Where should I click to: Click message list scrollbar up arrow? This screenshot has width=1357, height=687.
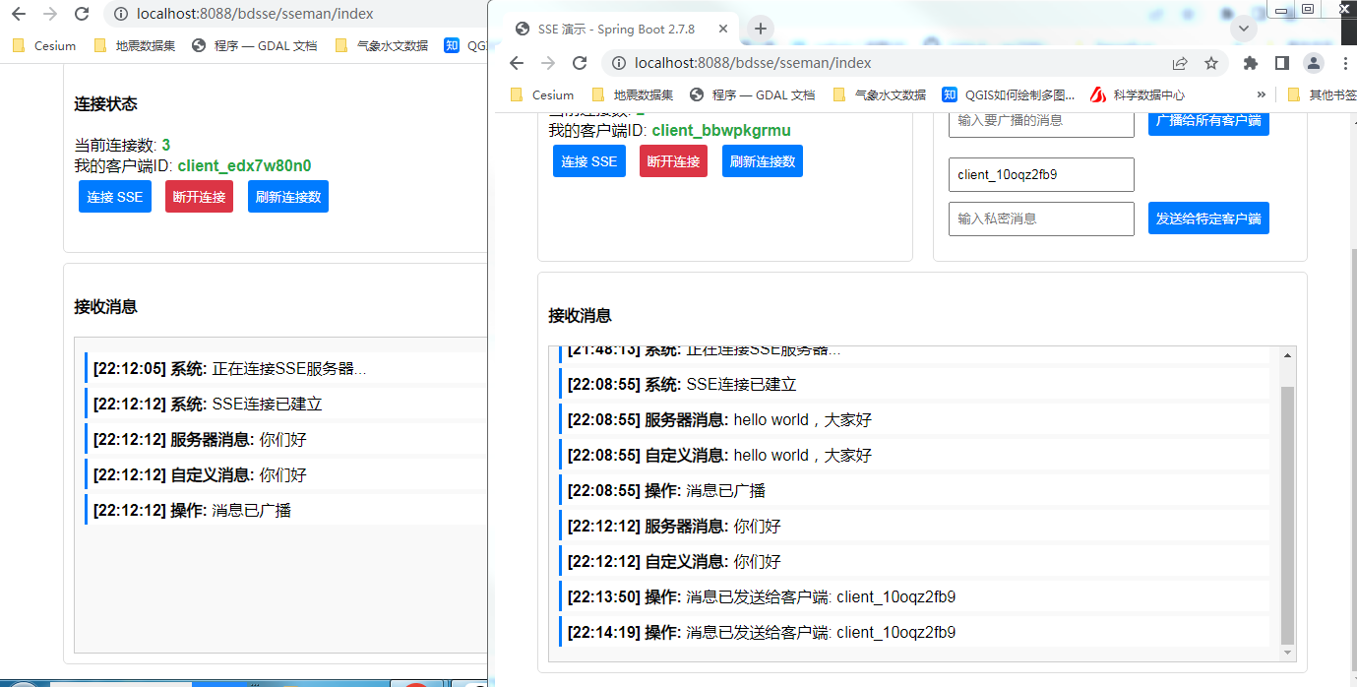tap(1287, 354)
